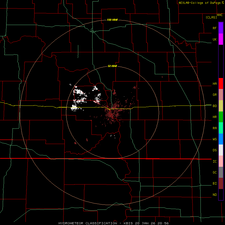Click the 20 JAN 26 date stamp
The image size is (225, 225).
pos(145,223)
